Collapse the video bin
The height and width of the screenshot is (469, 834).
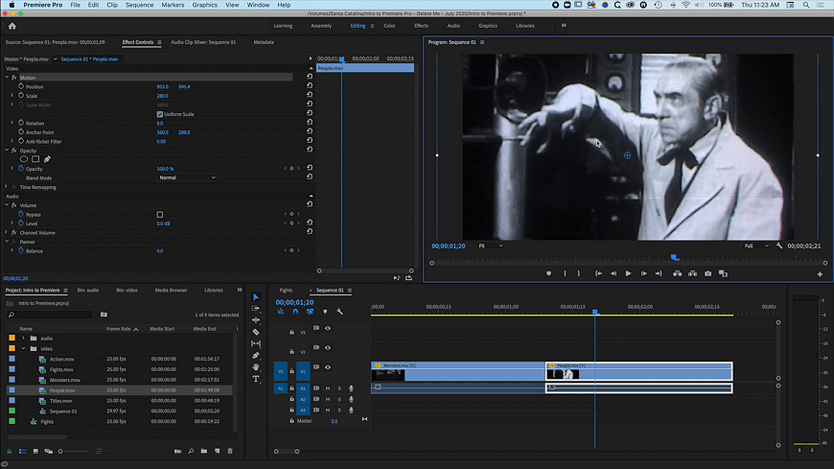[23, 349]
